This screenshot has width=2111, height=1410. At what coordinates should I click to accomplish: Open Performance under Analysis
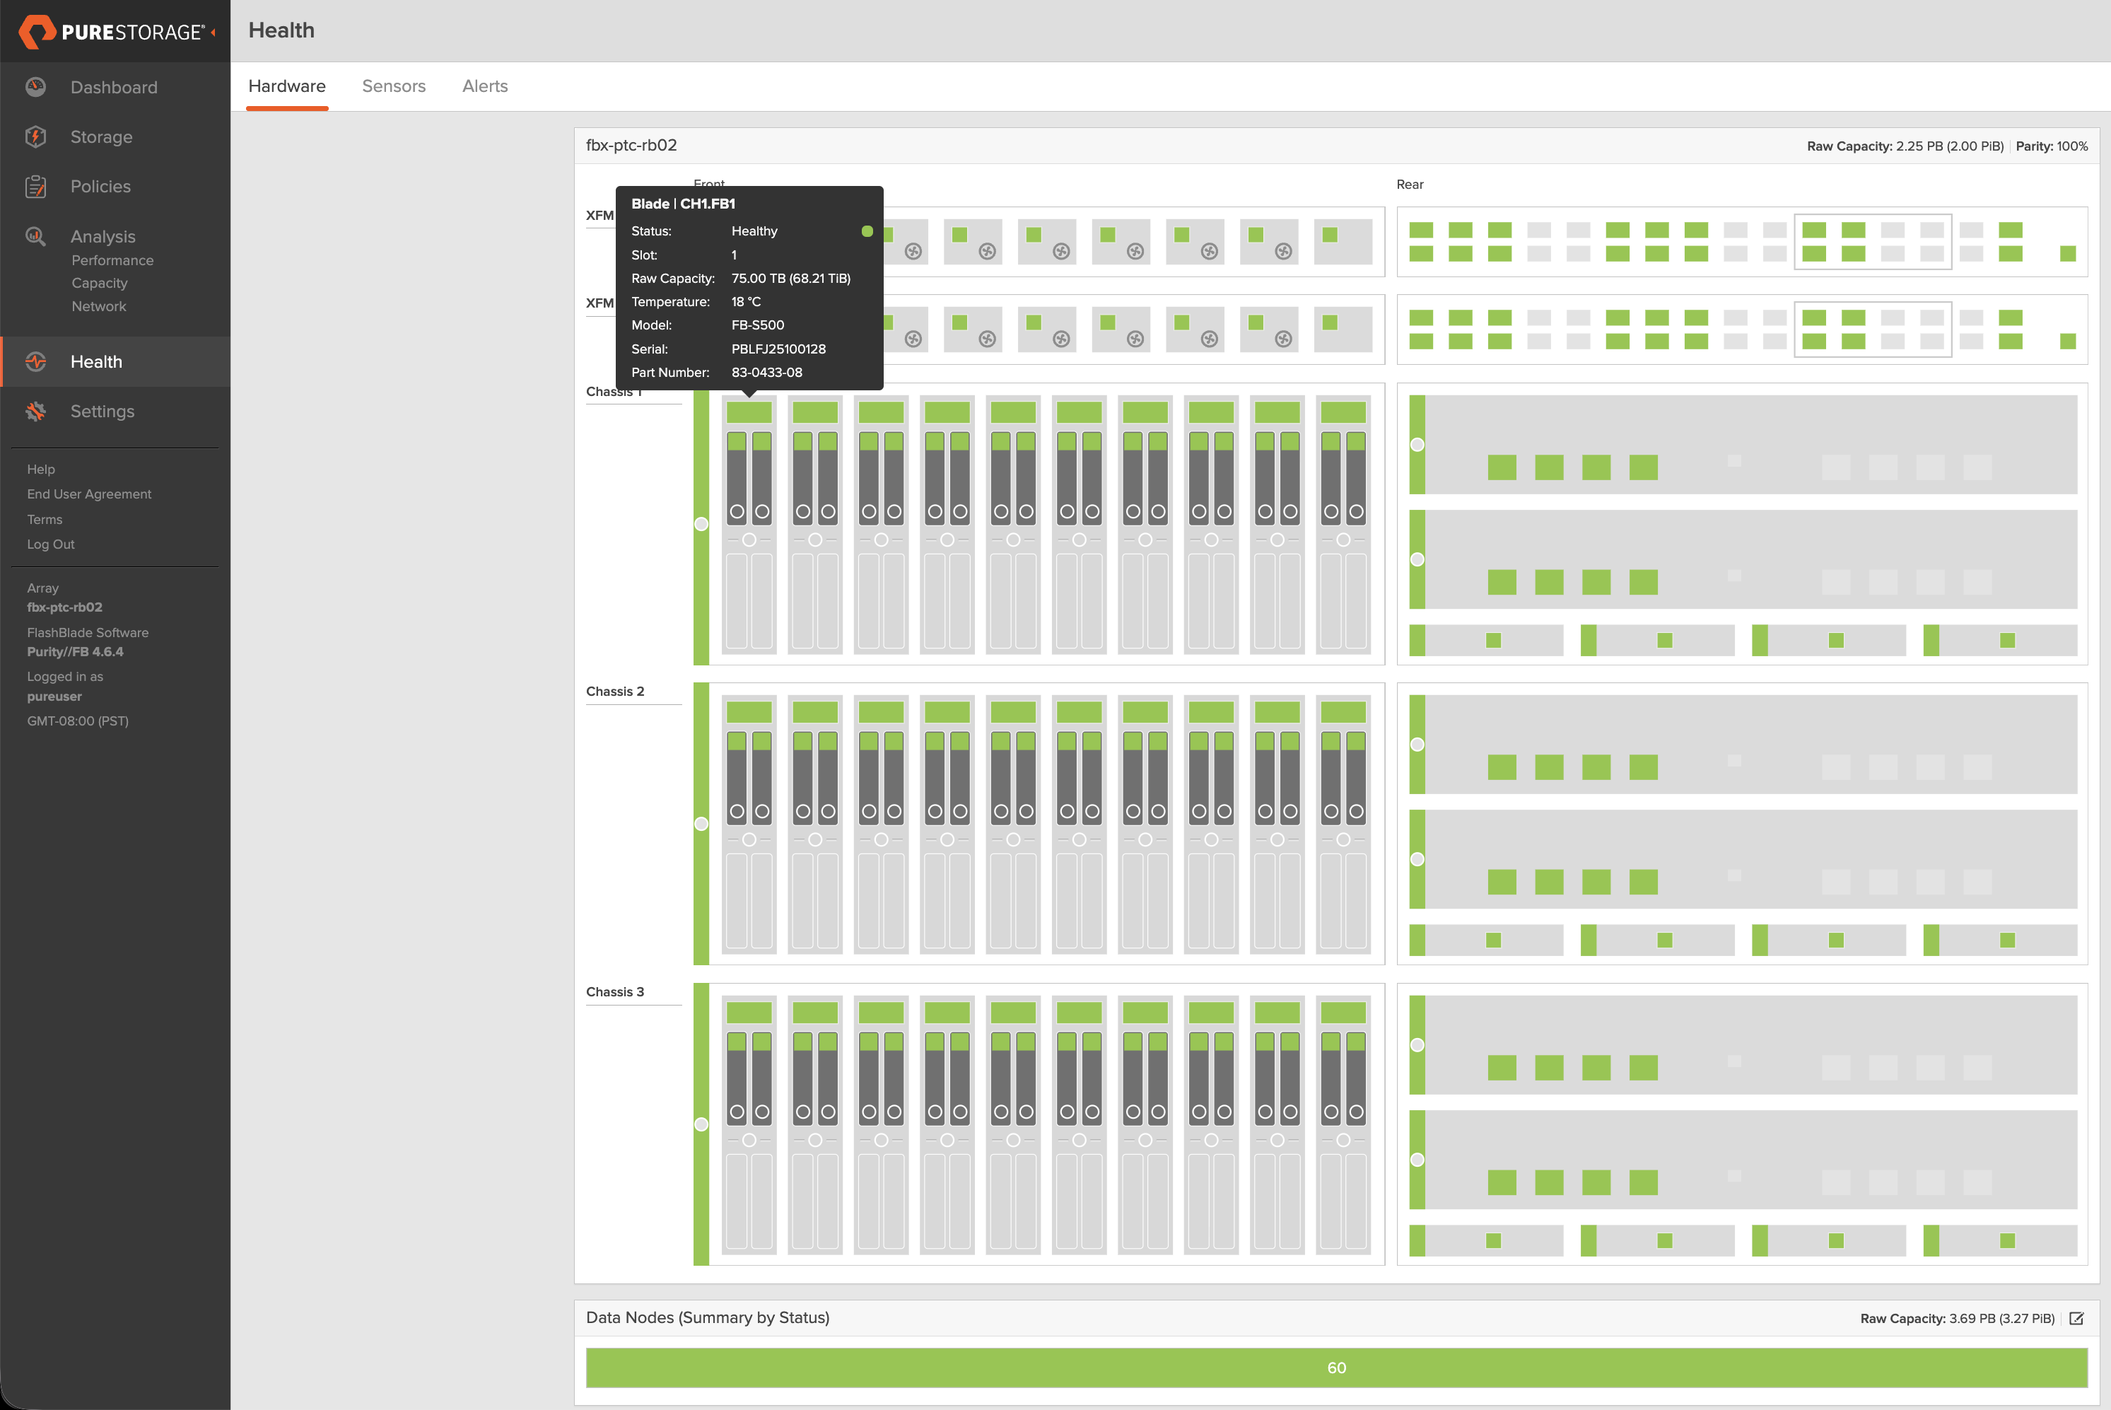pyautogui.click(x=112, y=260)
